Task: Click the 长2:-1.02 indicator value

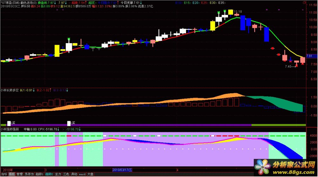Action: click(x=43, y=90)
